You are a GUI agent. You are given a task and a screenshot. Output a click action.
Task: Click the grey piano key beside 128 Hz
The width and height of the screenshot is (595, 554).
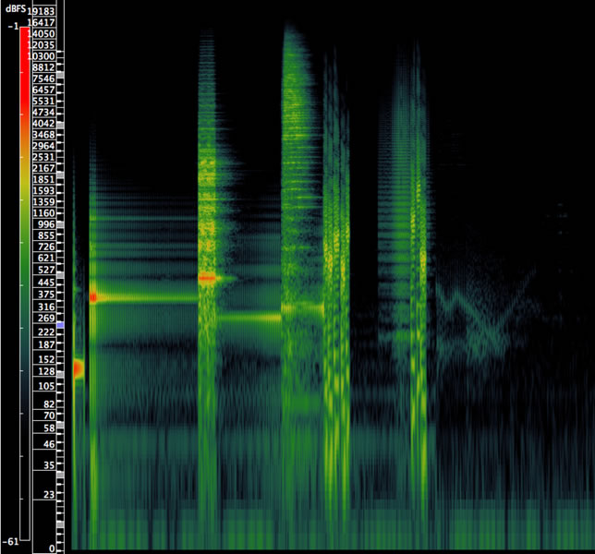click(60, 372)
